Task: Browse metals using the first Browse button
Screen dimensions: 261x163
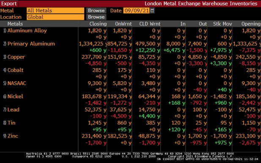Action: point(96,11)
